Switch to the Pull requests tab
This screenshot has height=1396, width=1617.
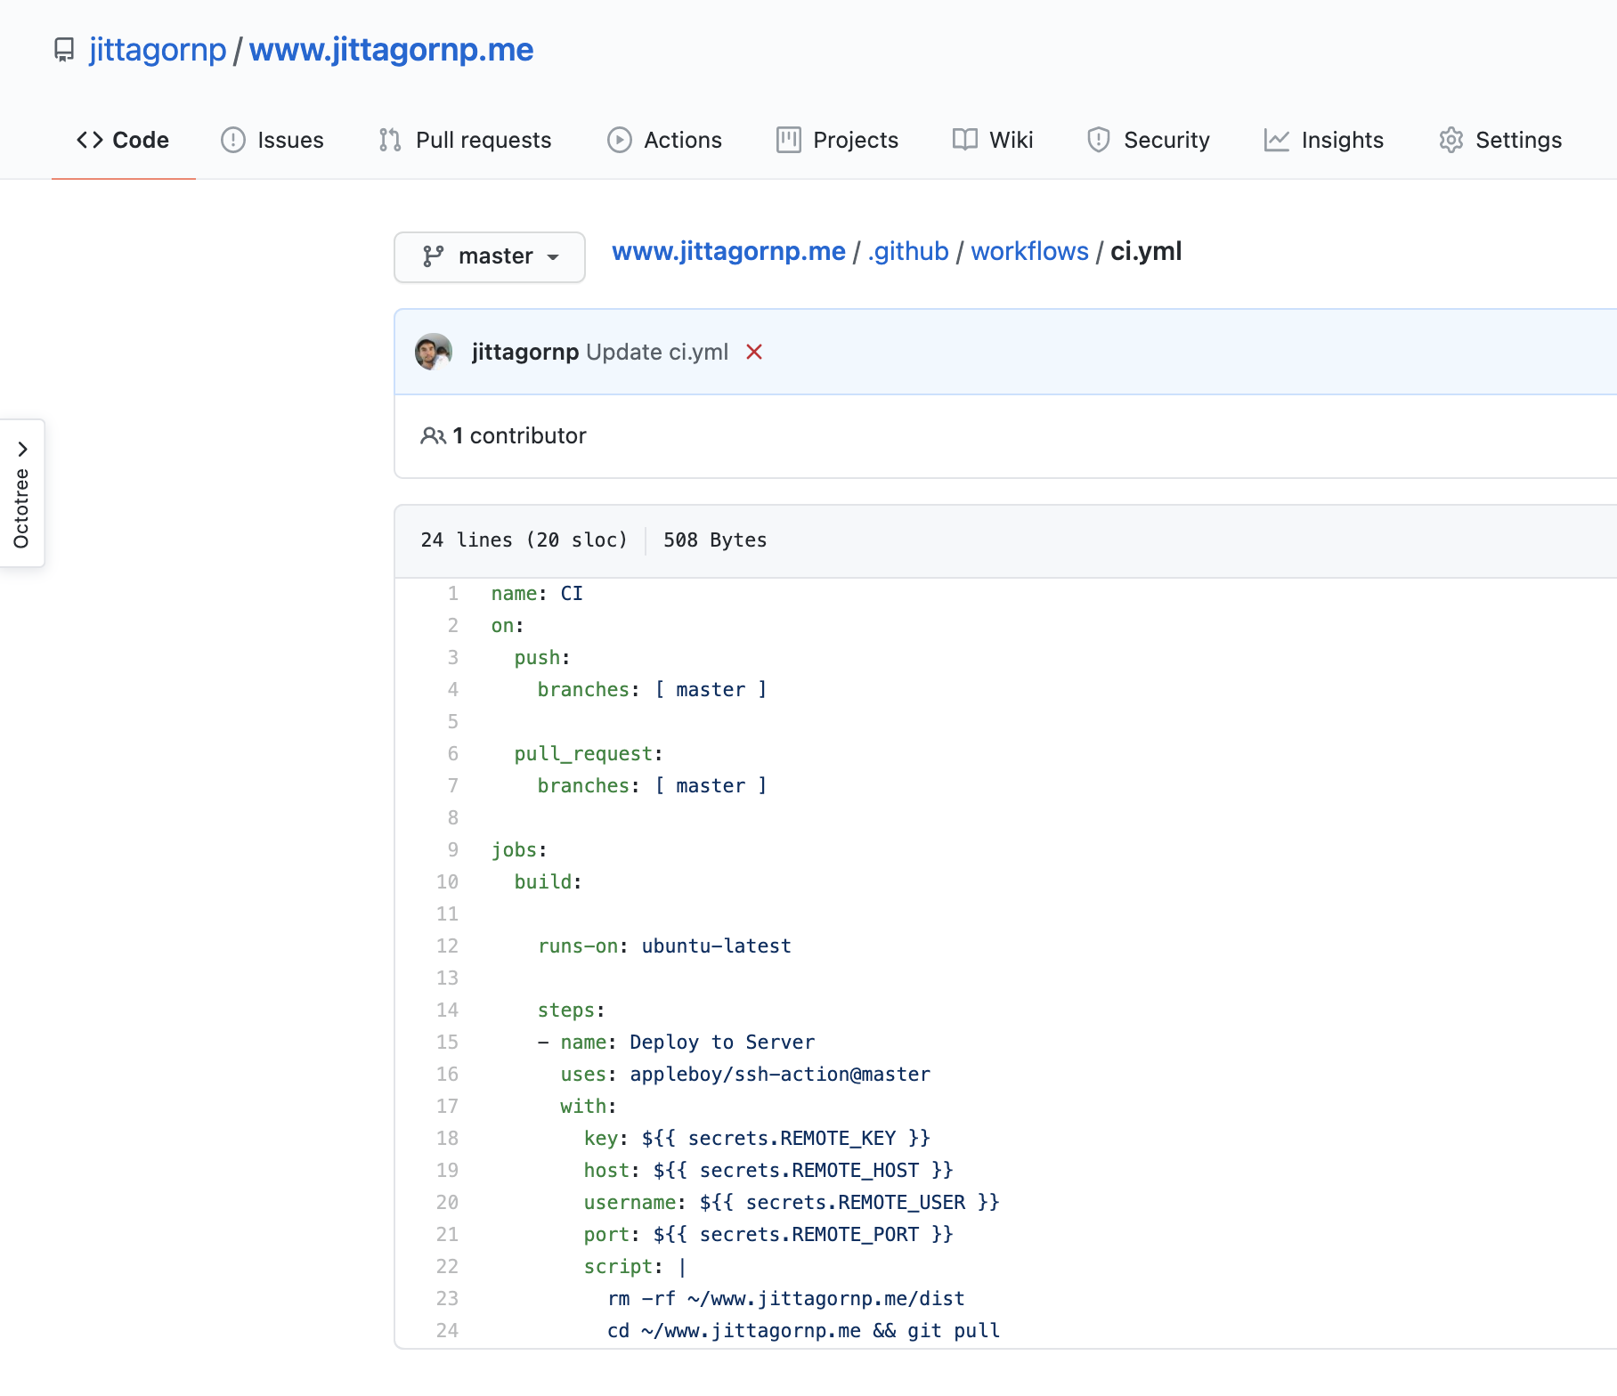(x=465, y=141)
